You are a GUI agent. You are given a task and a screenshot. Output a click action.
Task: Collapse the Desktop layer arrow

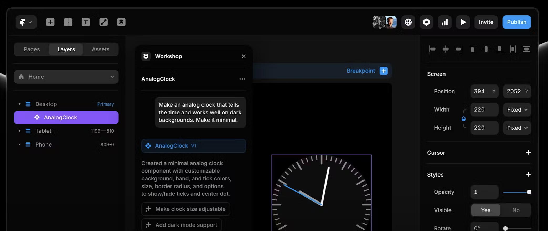tap(19, 104)
